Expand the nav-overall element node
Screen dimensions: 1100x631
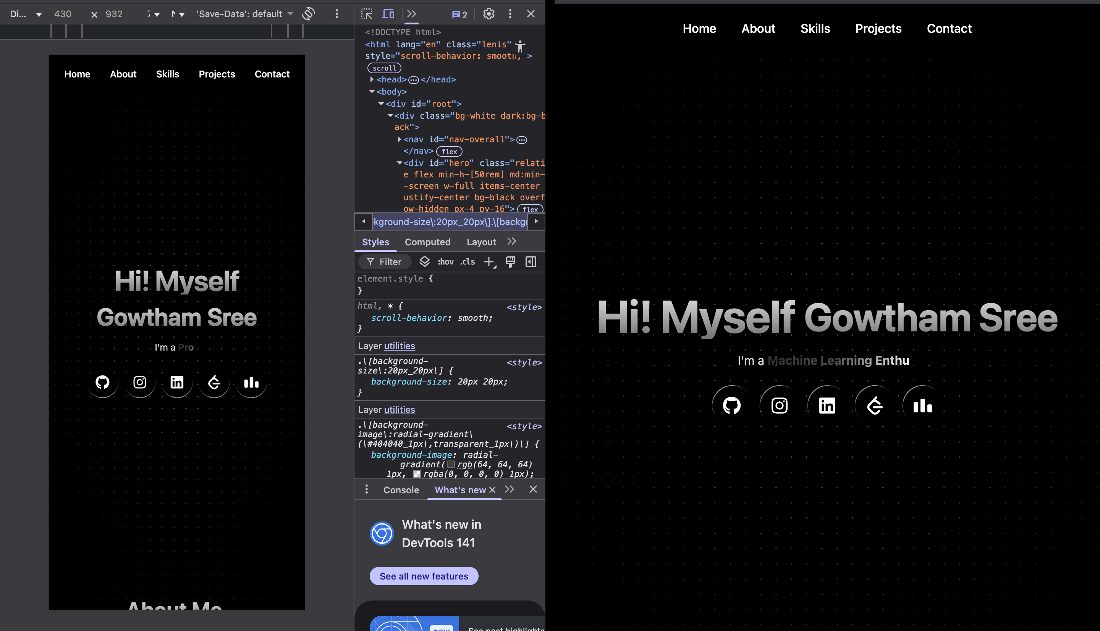tap(399, 139)
